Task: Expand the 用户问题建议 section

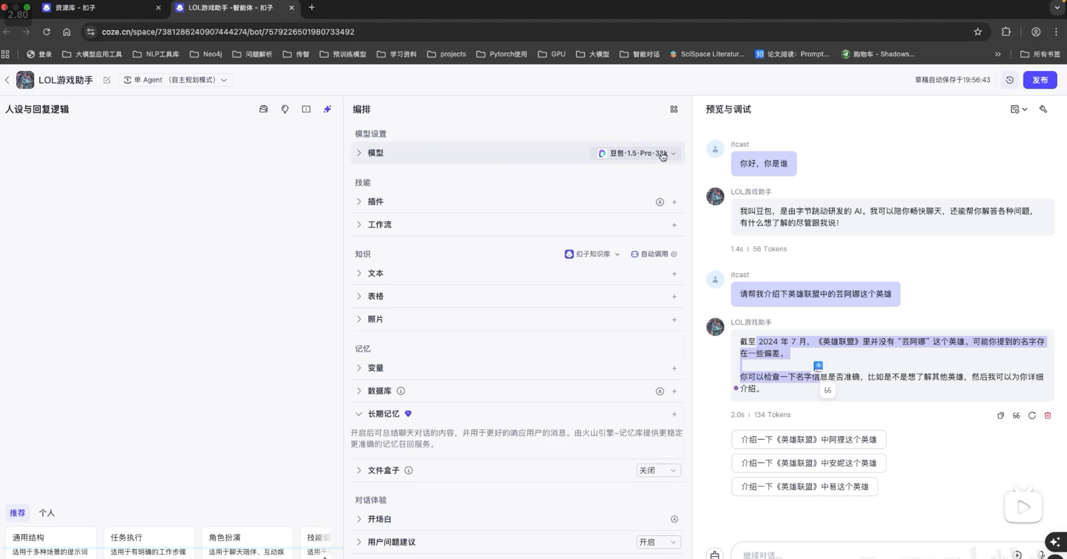Action: point(359,542)
